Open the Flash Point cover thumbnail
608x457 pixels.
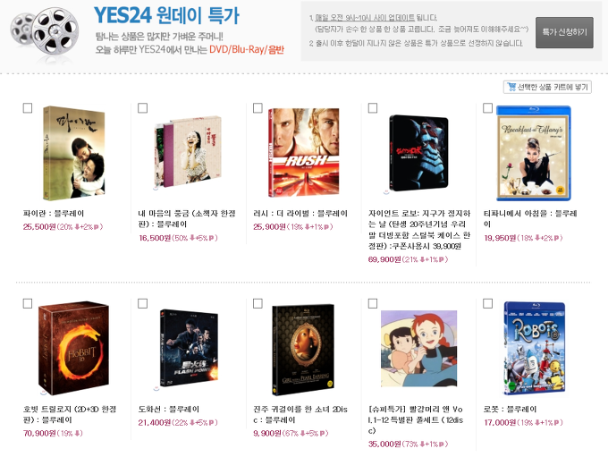click(x=189, y=348)
